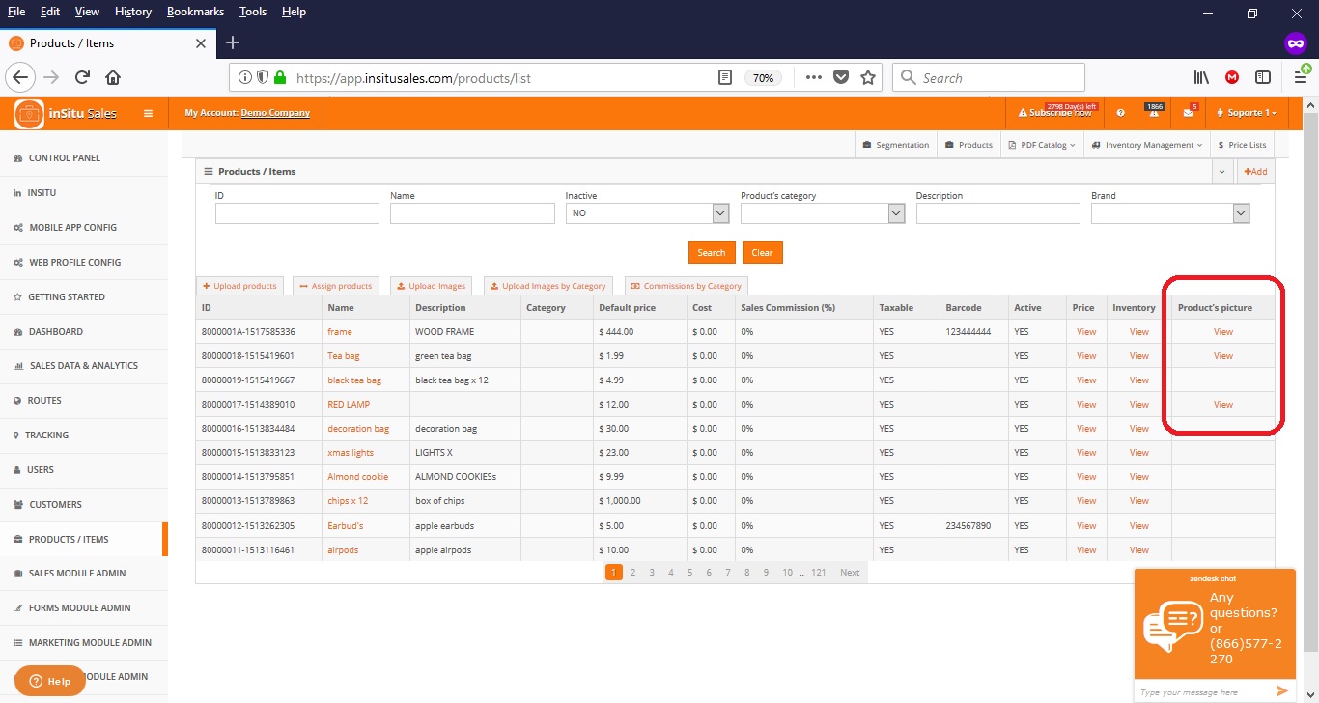Expand the Brand filter dropdown
Image resolution: width=1319 pixels, height=703 pixels.
(x=1241, y=213)
